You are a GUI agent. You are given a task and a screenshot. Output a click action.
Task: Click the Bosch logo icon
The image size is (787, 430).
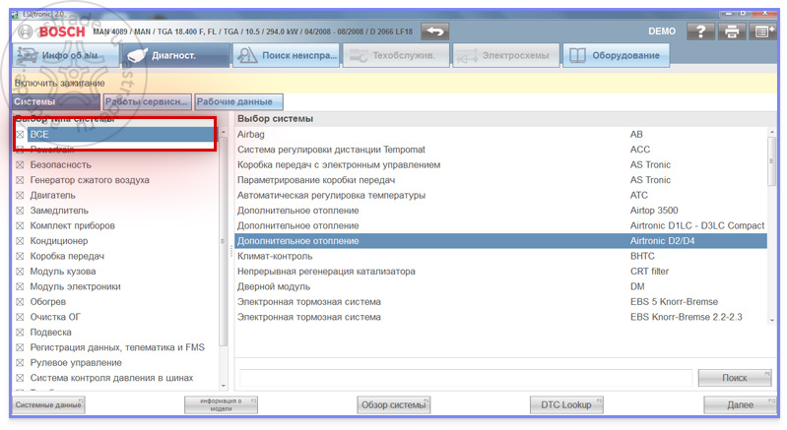[26, 32]
